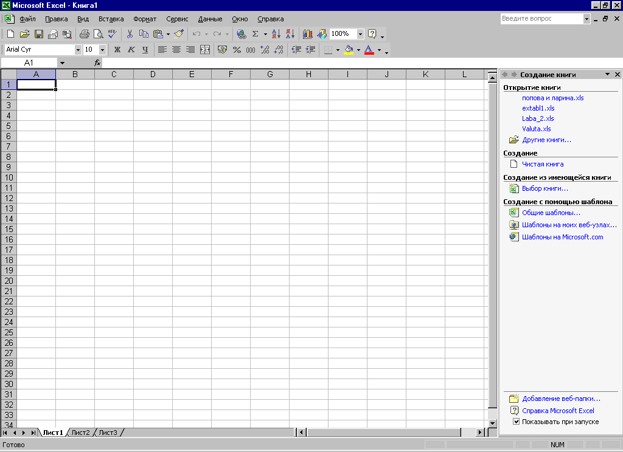Click the 'Чистая книга' link
This screenshot has height=452, width=623.
click(x=543, y=164)
